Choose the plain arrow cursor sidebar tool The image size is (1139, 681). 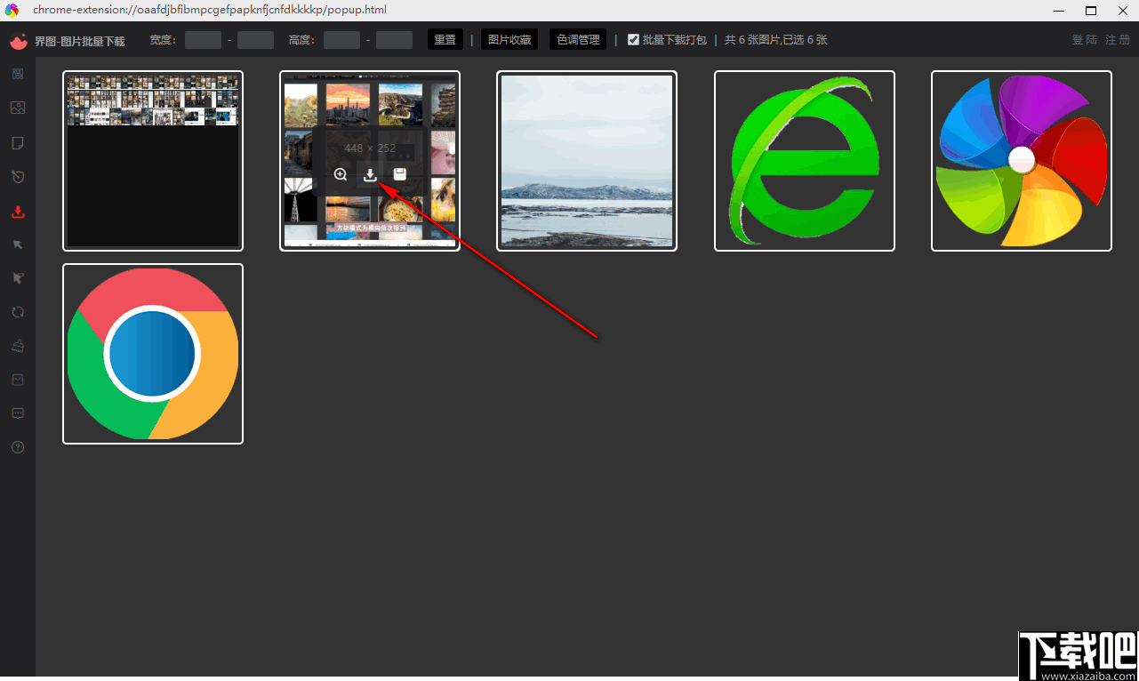pos(18,244)
